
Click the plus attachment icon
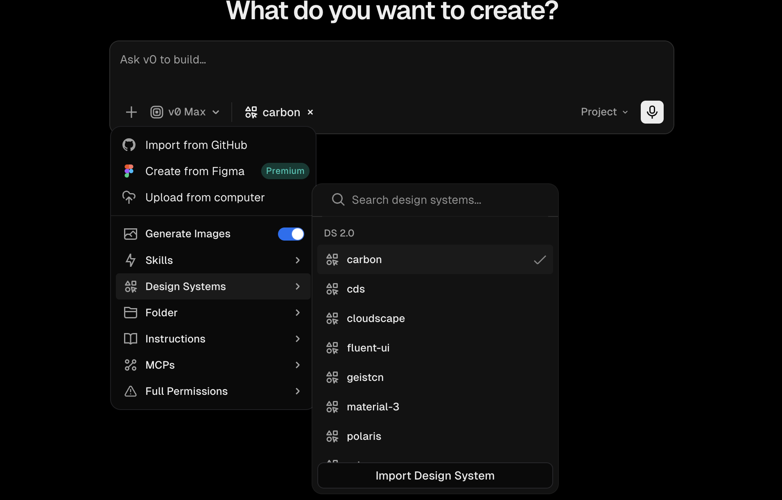pos(131,112)
